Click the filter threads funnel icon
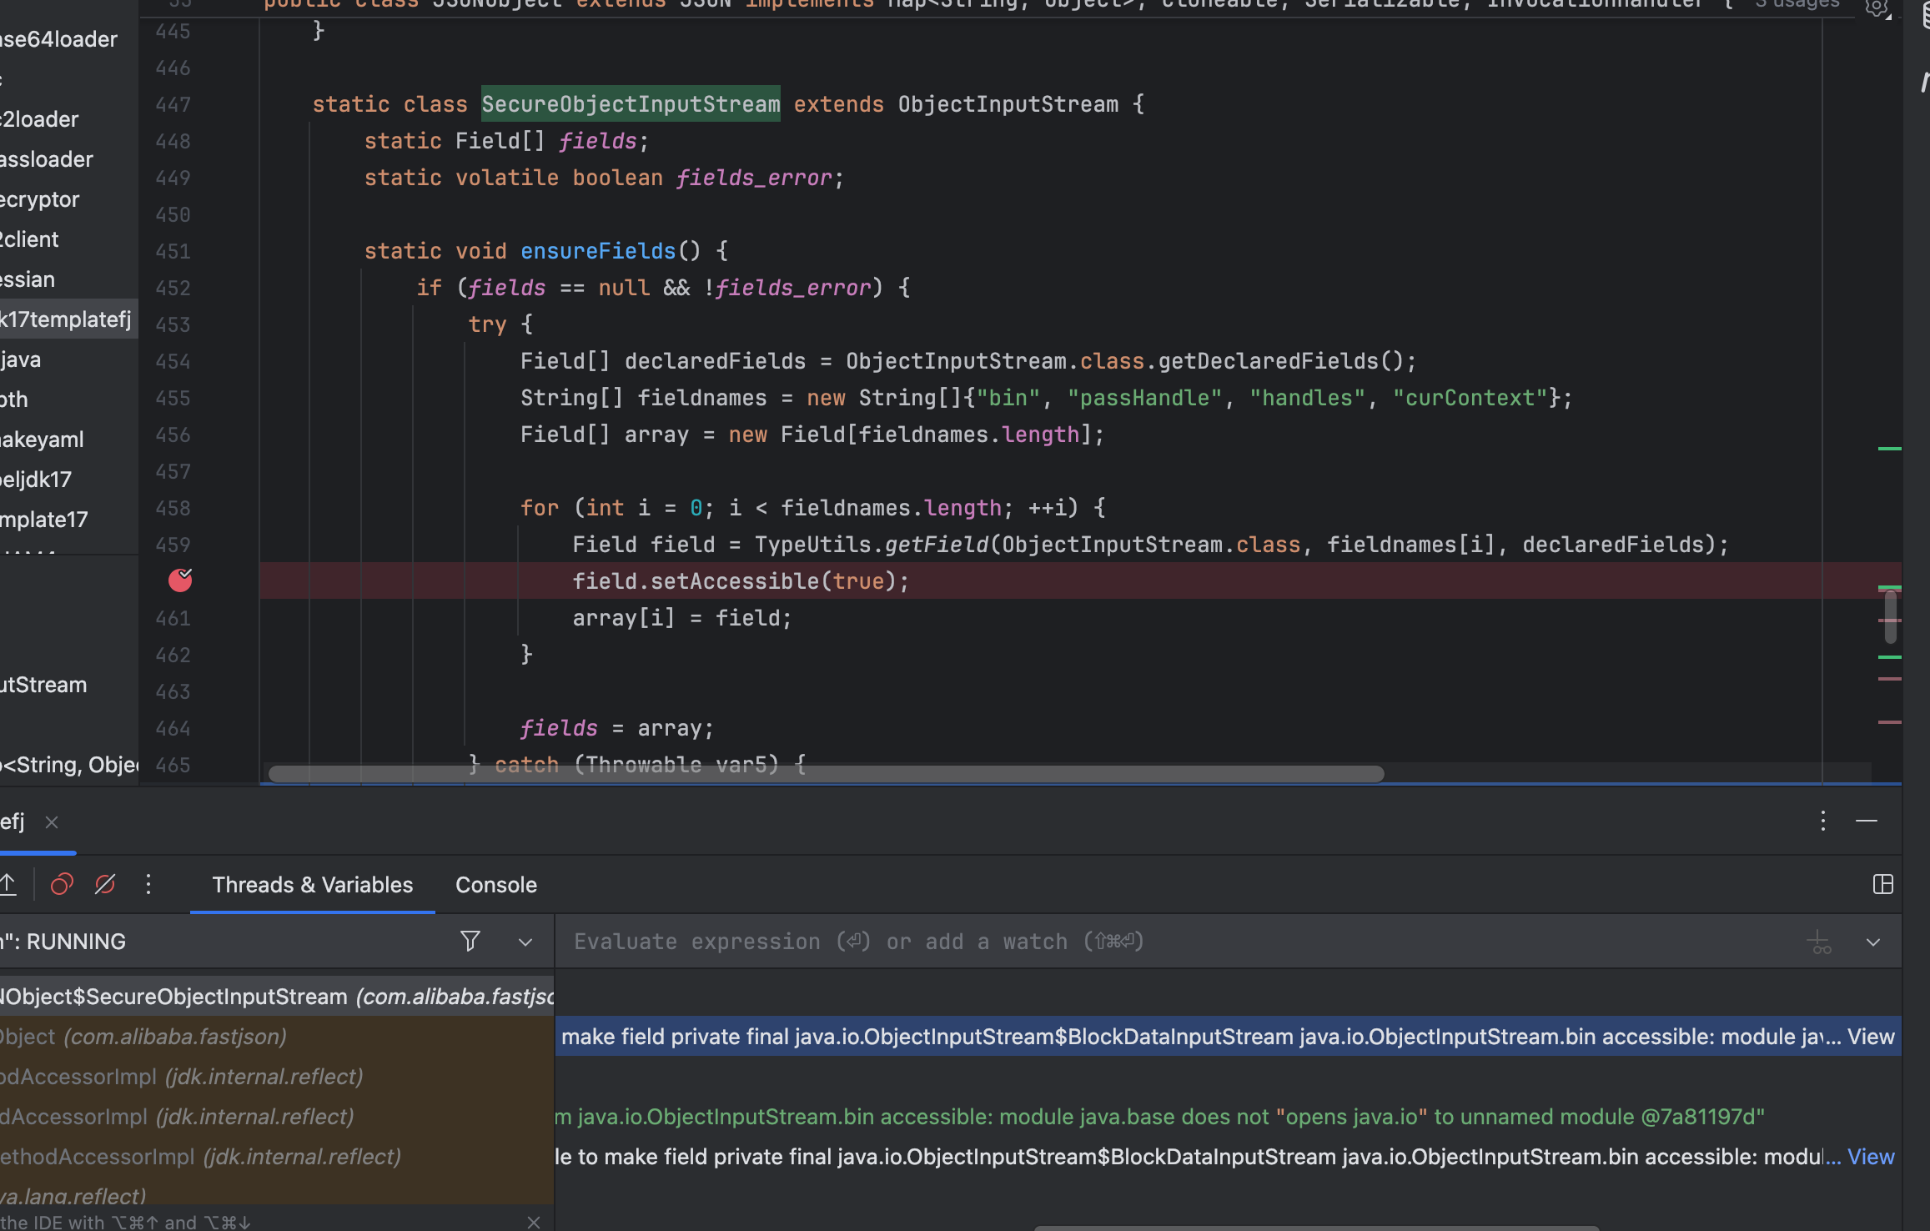Viewport: 1930px width, 1231px height. click(x=470, y=942)
